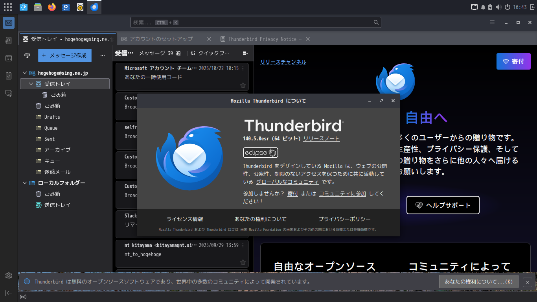Open ライセンス情報 link in About dialog

[x=185, y=219]
